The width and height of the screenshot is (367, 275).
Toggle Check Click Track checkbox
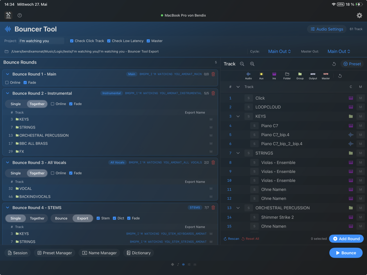click(72, 41)
